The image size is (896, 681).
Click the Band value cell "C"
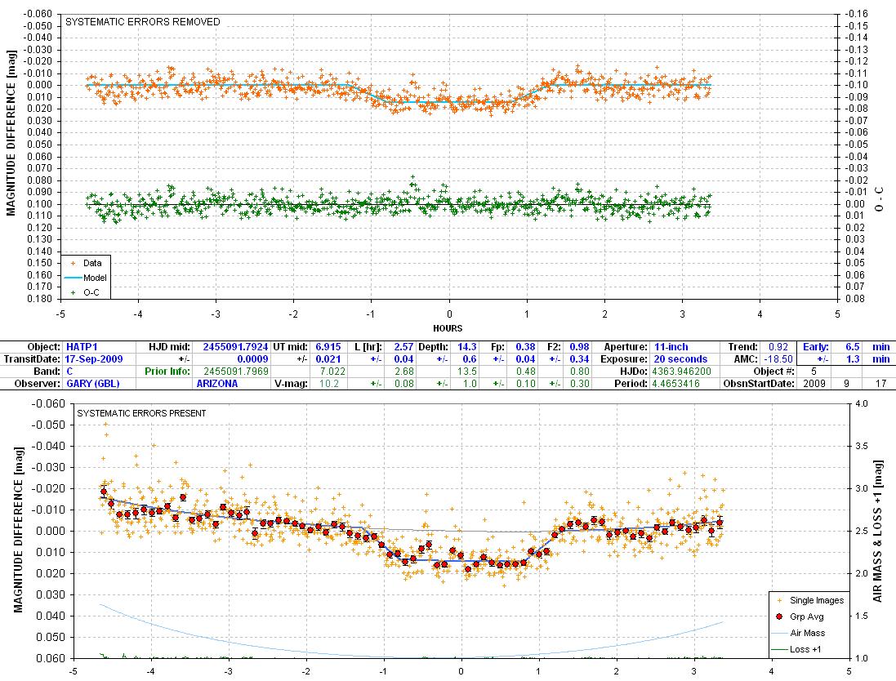(69, 372)
